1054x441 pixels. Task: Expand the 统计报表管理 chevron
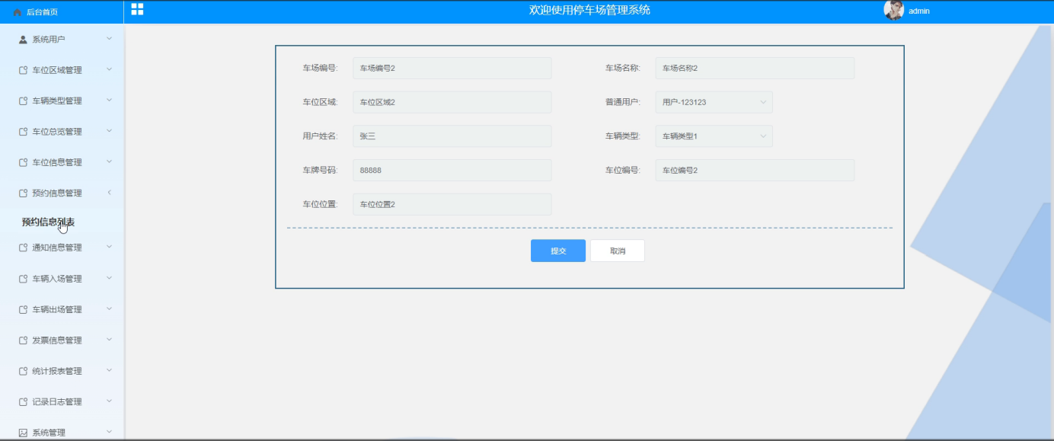pyautogui.click(x=109, y=370)
